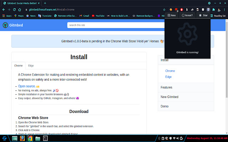Open the dollar sign extension
228x142 pixels.
(187, 10)
